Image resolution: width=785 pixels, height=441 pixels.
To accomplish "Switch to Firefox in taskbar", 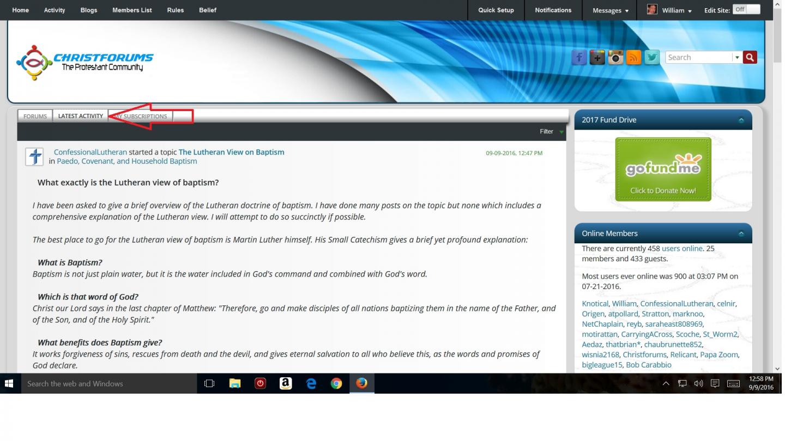I will (361, 383).
